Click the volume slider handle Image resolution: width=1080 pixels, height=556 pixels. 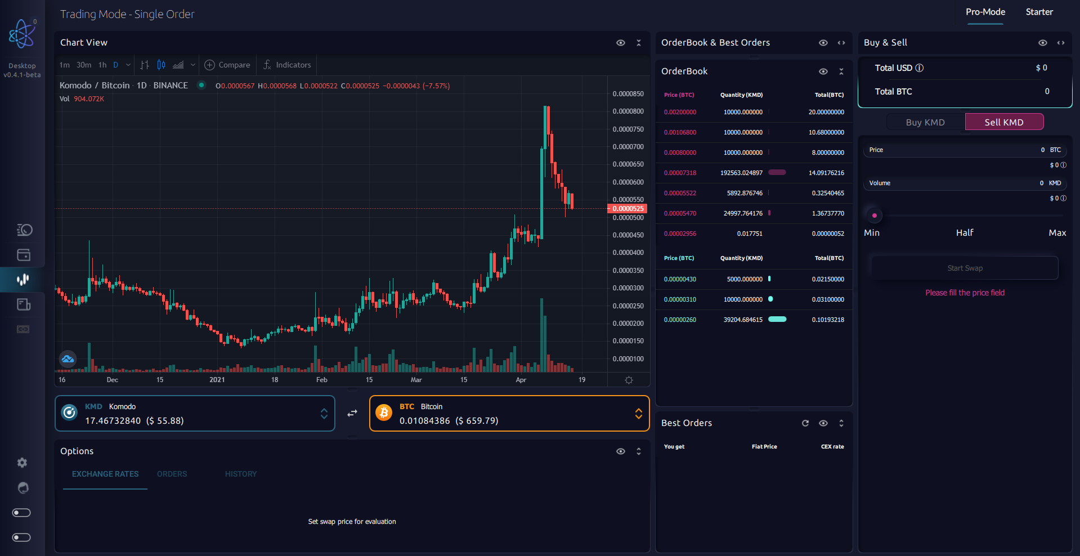point(874,216)
